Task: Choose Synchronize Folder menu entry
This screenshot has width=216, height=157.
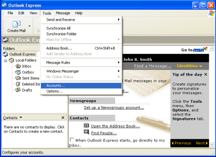Action: (x=81, y=34)
